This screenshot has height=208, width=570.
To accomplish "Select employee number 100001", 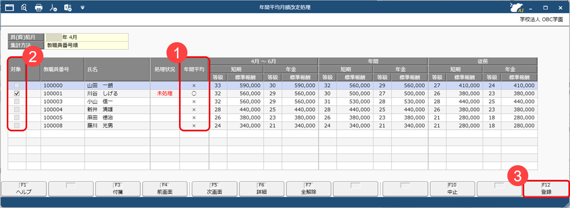I will [53, 94].
